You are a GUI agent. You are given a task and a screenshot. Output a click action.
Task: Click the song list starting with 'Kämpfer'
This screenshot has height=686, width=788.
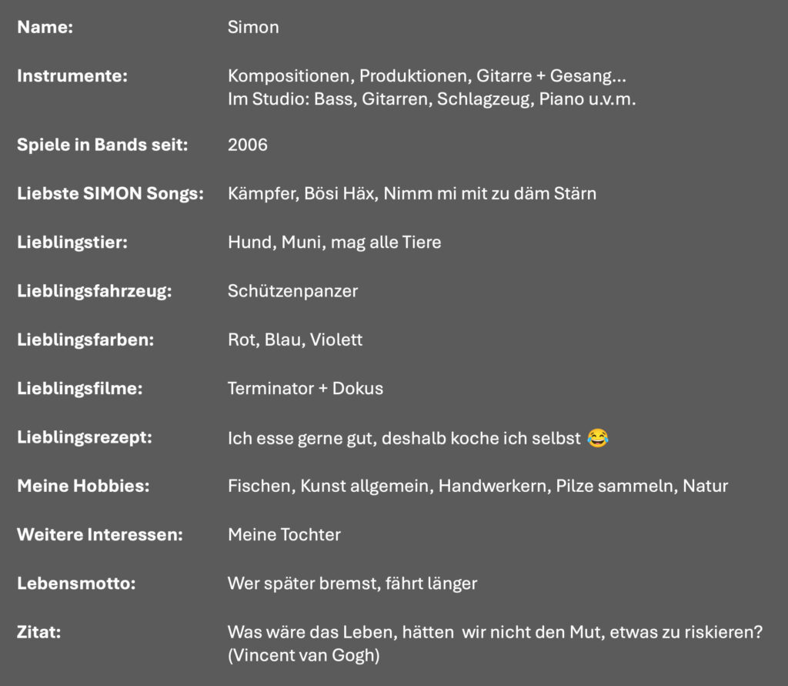pyautogui.click(x=412, y=193)
